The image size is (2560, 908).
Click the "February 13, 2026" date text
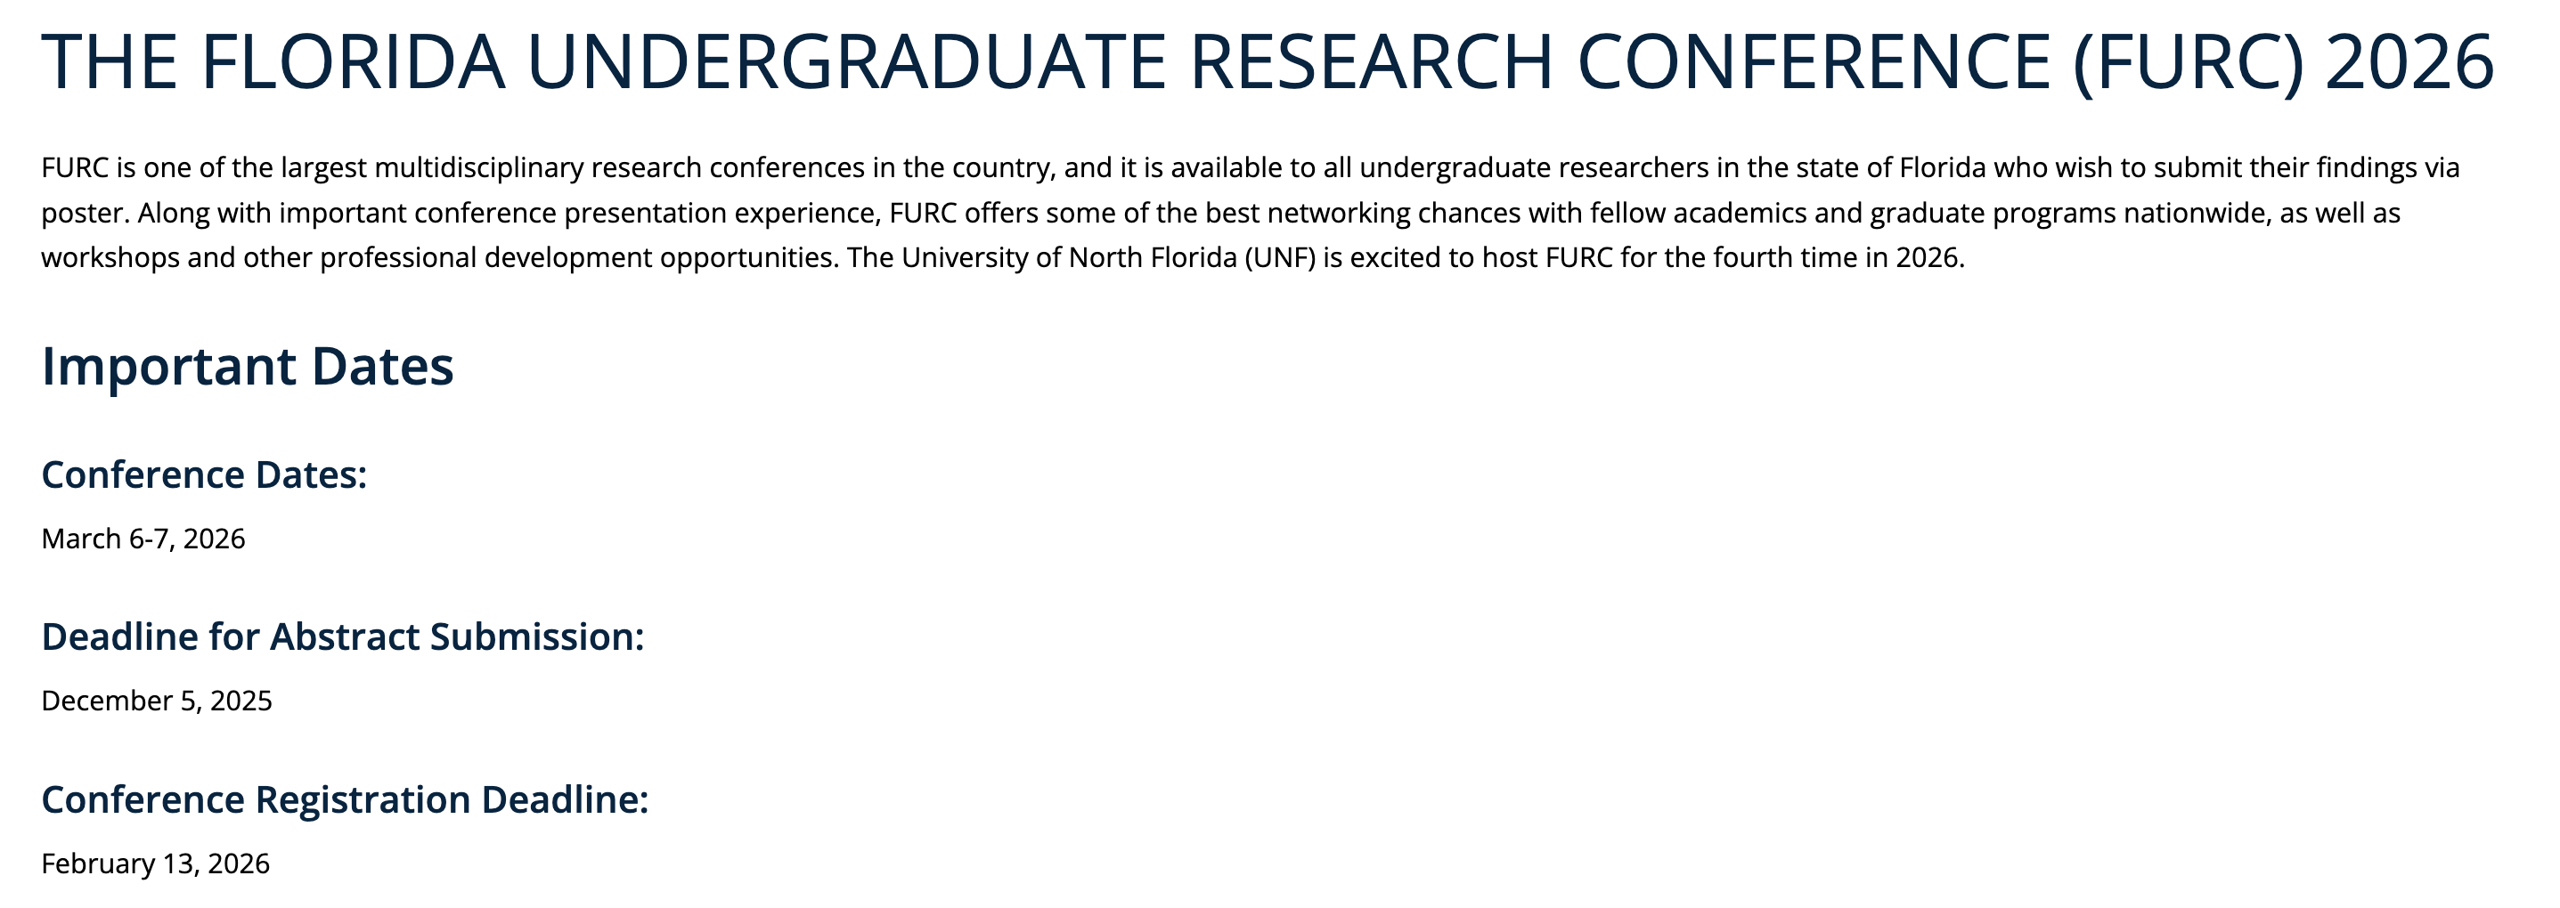[155, 863]
